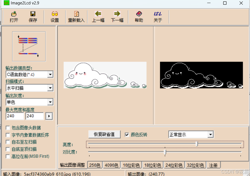
Task: Adjust the 亮度 brightness slider handle
Action: click(x=197, y=144)
